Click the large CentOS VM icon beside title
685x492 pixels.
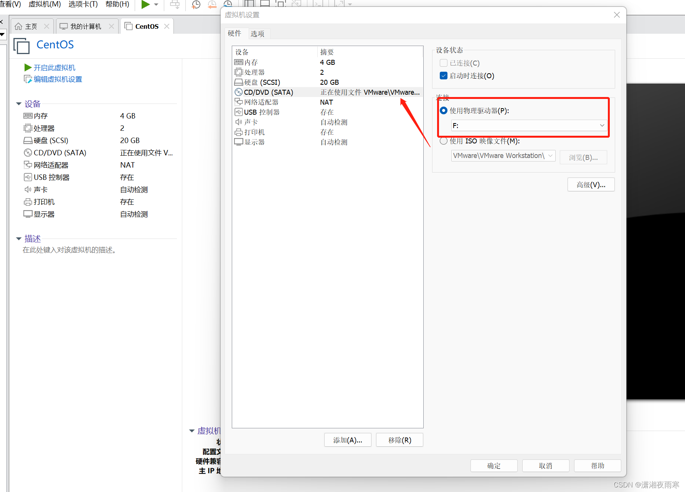[21, 45]
